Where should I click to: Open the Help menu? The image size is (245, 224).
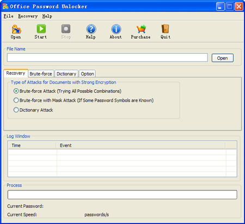[x=47, y=16]
